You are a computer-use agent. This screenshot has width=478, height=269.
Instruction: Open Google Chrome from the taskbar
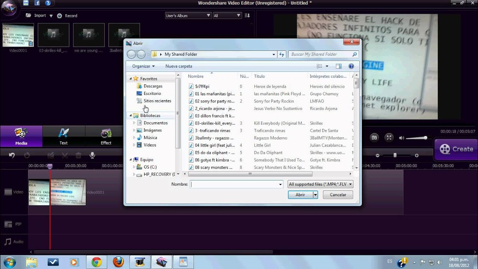(x=96, y=262)
